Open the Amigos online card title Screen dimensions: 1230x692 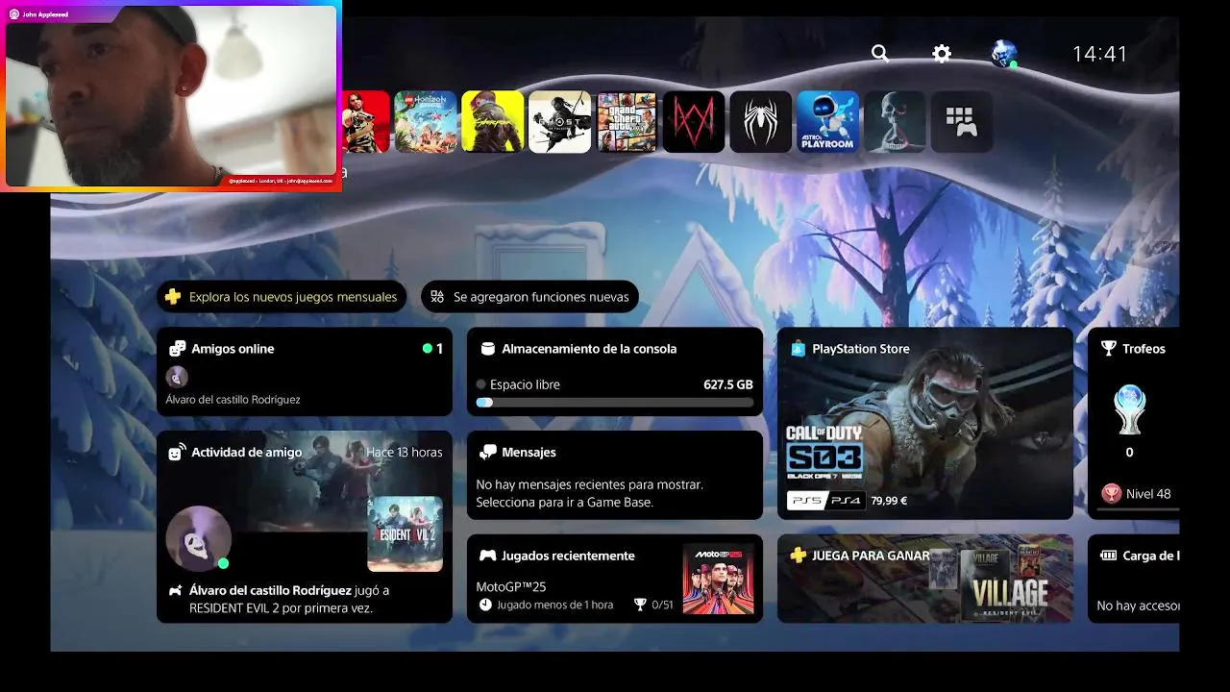point(233,349)
